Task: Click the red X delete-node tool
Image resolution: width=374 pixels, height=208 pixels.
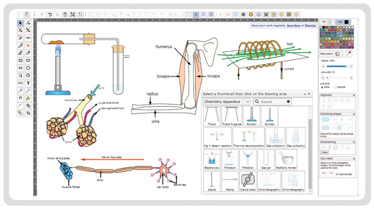Action: pyautogui.click(x=28, y=45)
